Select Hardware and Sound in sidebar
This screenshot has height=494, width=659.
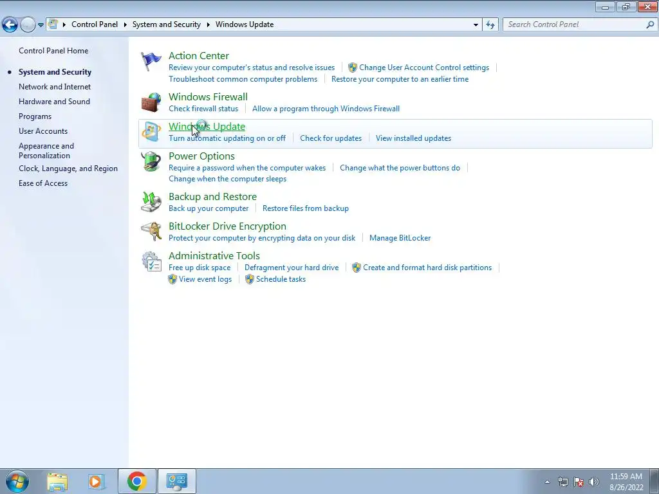(x=54, y=101)
